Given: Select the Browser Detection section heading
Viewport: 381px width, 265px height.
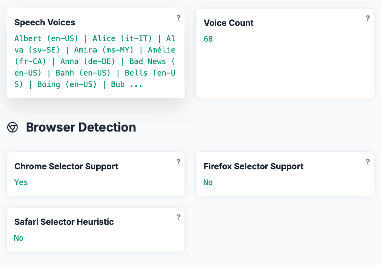Looking at the screenshot, I should (x=80, y=127).
